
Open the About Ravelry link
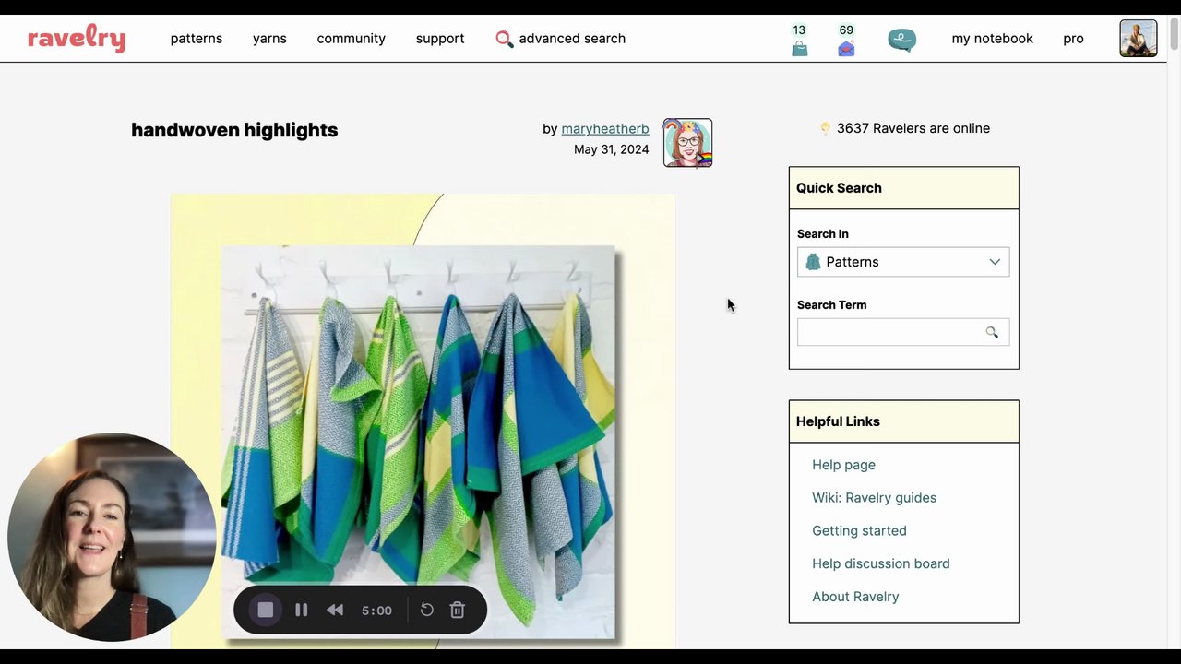855,597
